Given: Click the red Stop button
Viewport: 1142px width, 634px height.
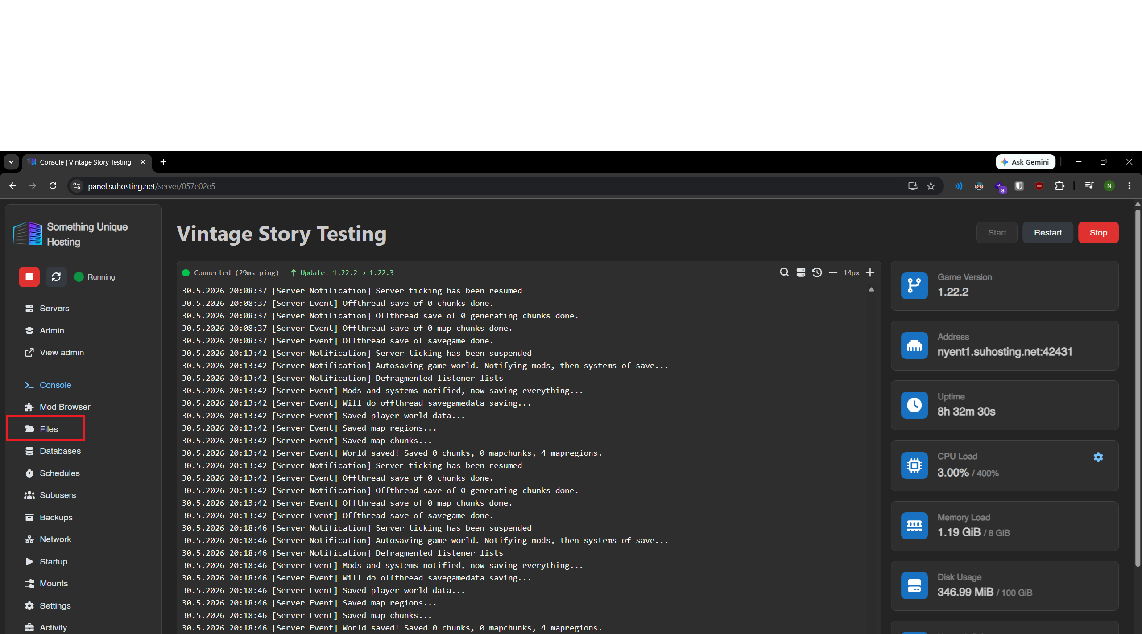Looking at the screenshot, I should [x=1098, y=233].
